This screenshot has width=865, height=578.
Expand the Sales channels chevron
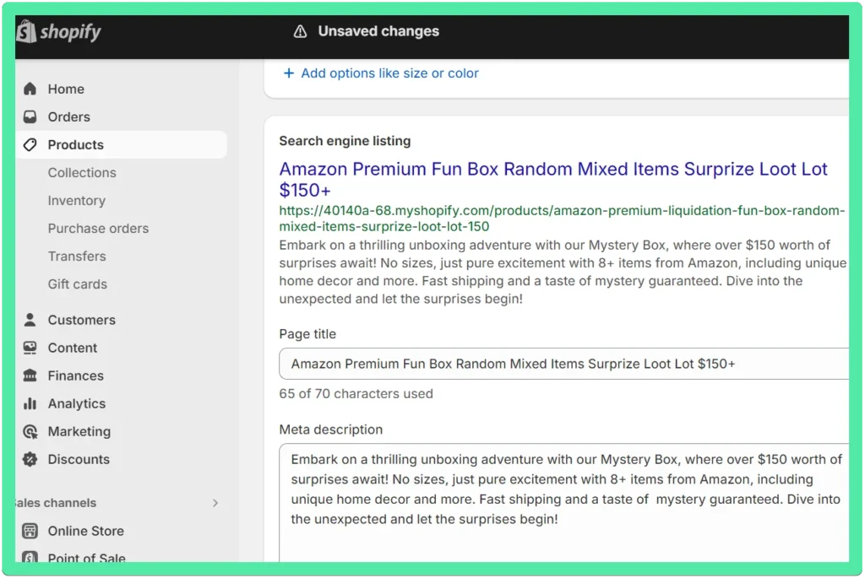[215, 503]
